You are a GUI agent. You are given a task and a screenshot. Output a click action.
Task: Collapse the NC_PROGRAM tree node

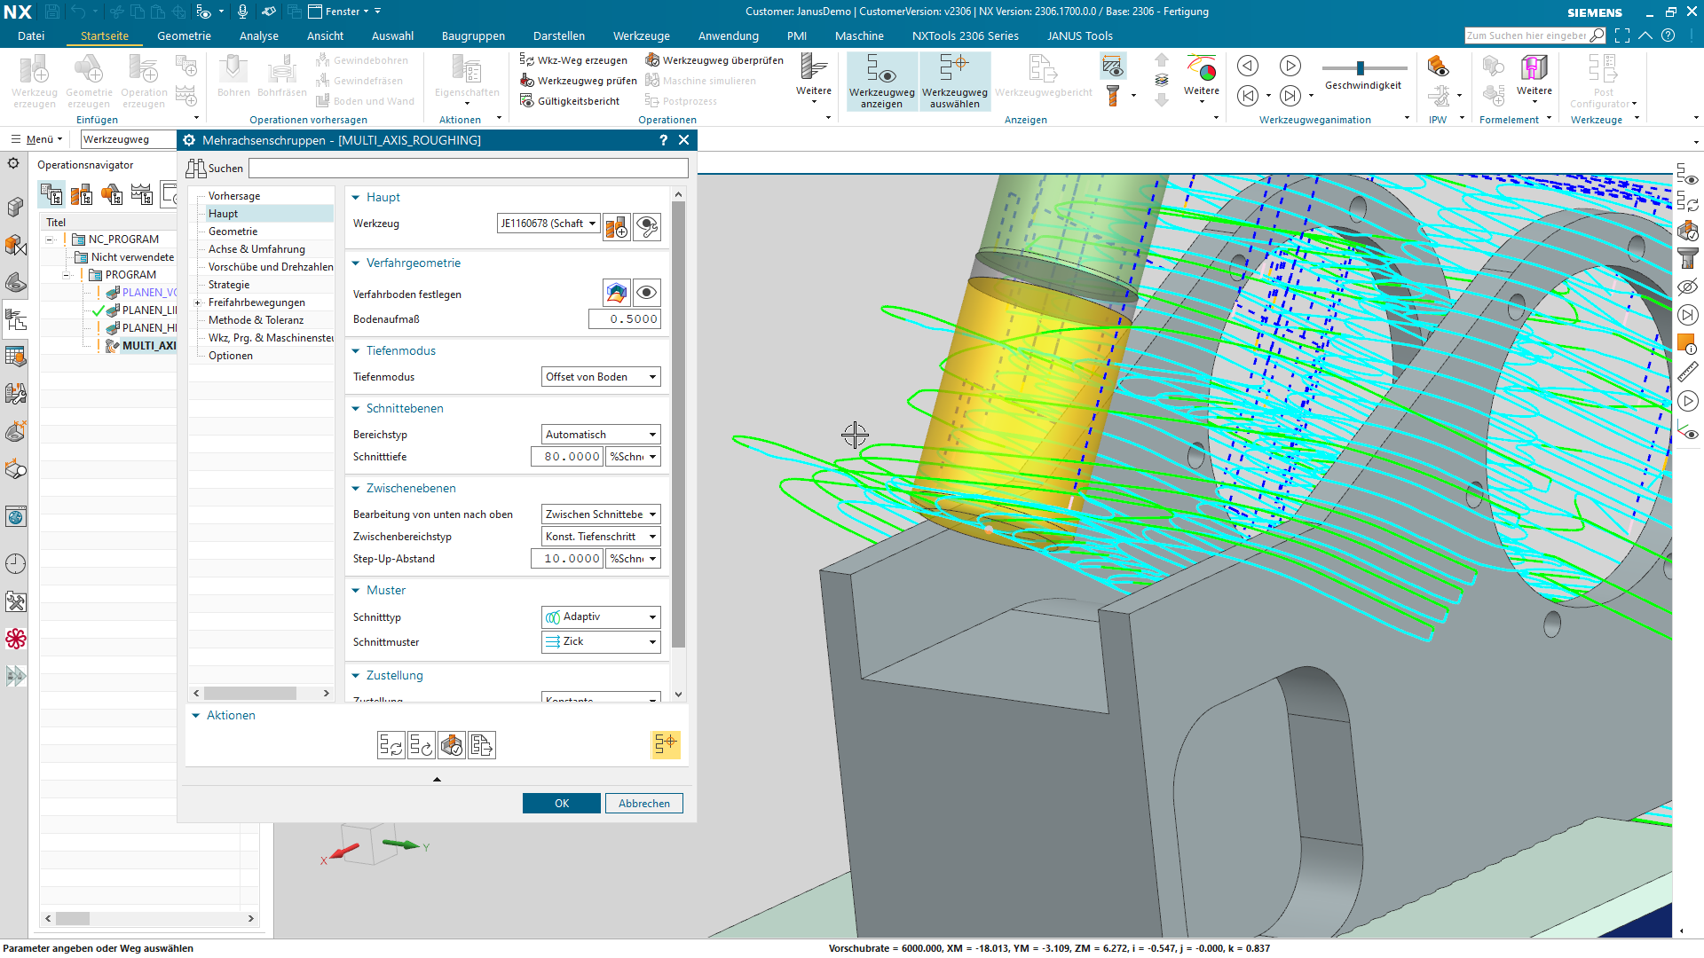click(x=51, y=239)
